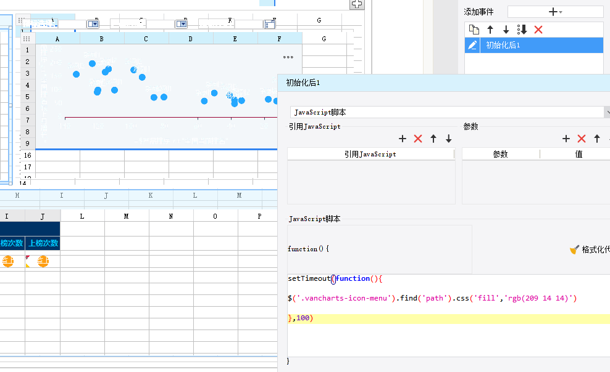
Task: Select the 初始化后1 event row
Action: [x=533, y=46]
